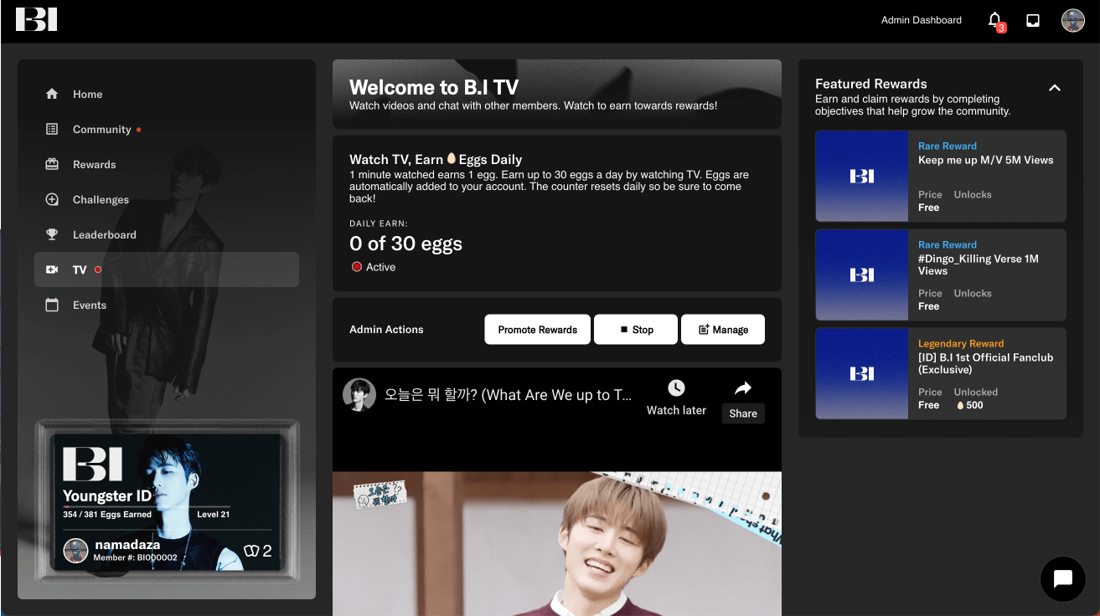This screenshot has height=616, width=1100.
Task: Click the #Dingo_Killing Verse reward thumbnail
Action: pos(861,275)
